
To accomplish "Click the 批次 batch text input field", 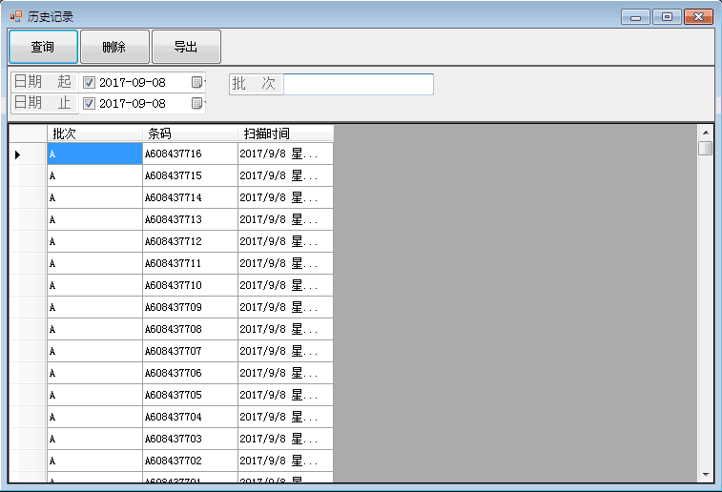I will coord(358,84).
